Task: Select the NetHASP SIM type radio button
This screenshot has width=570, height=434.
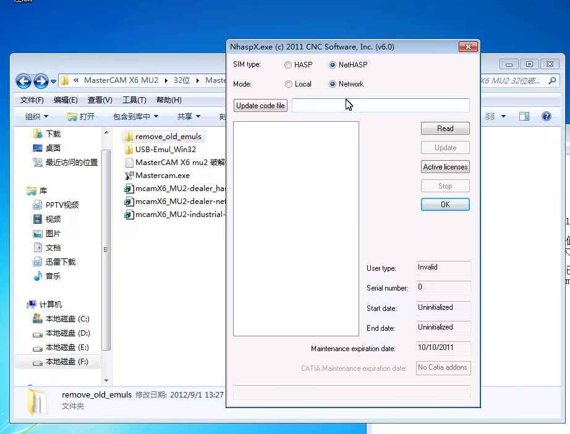Action: point(332,65)
